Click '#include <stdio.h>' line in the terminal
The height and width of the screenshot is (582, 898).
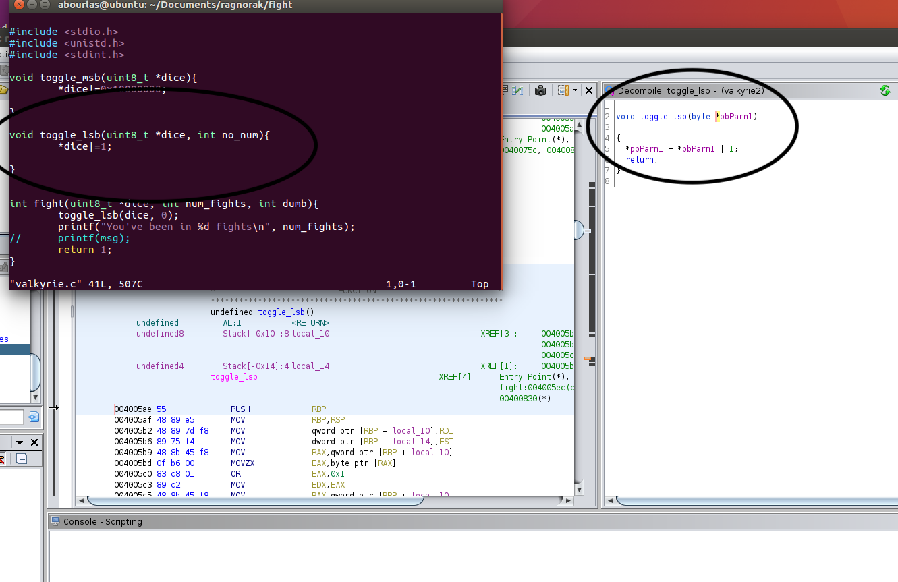tap(64, 32)
